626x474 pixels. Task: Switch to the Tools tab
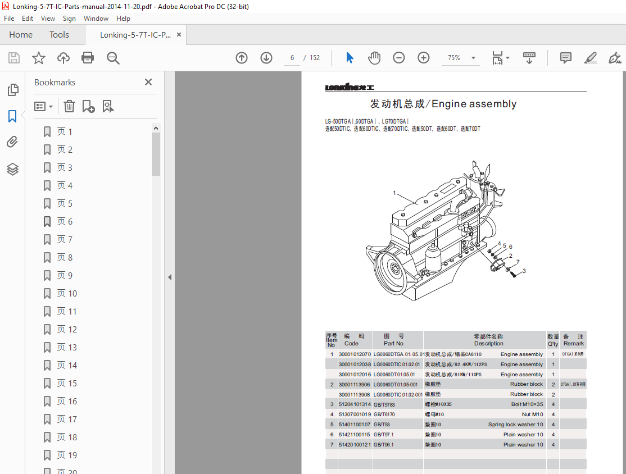(59, 35)
